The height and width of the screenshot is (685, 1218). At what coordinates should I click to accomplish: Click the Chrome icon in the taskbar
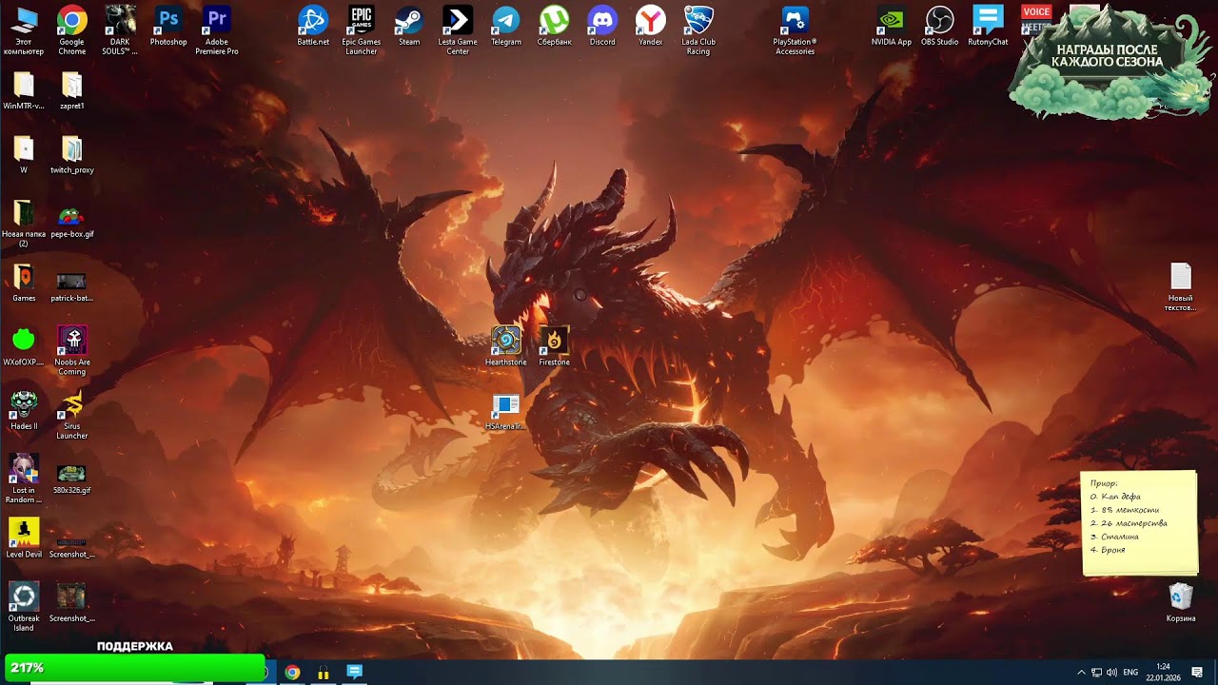point(292,673)
